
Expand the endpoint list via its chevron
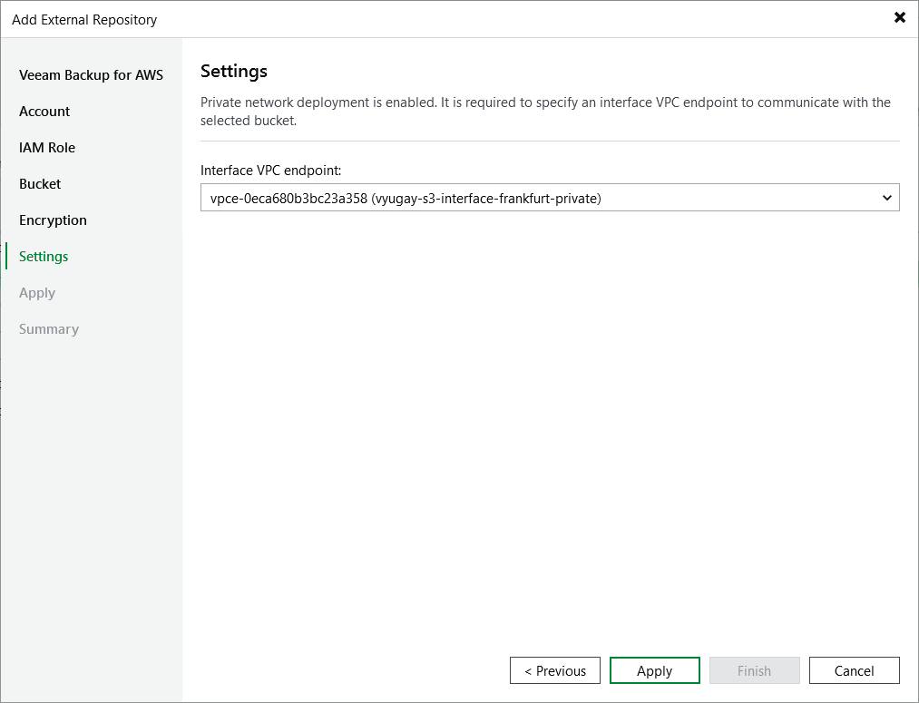(887, 197)
